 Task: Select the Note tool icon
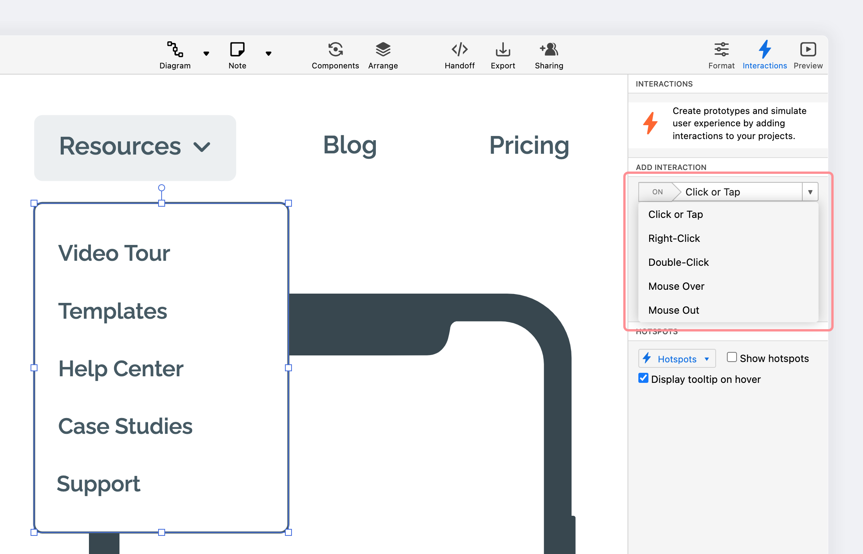coord(237,49)
